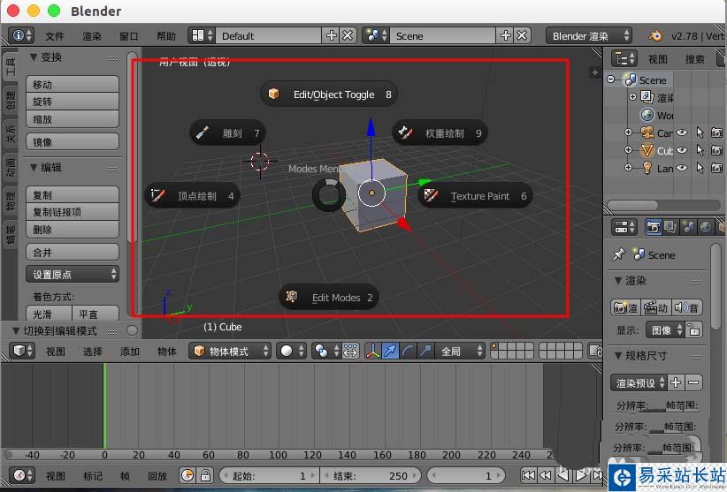
Task: Delete the current Scene
Action: (522, 35)
